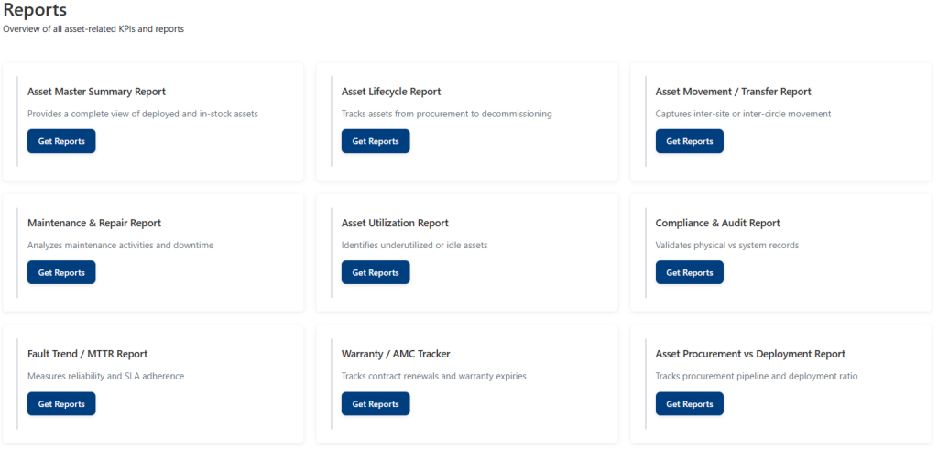
Task: Select Asset Movement / Transfer Report title
Action: [x=733, y=92]
